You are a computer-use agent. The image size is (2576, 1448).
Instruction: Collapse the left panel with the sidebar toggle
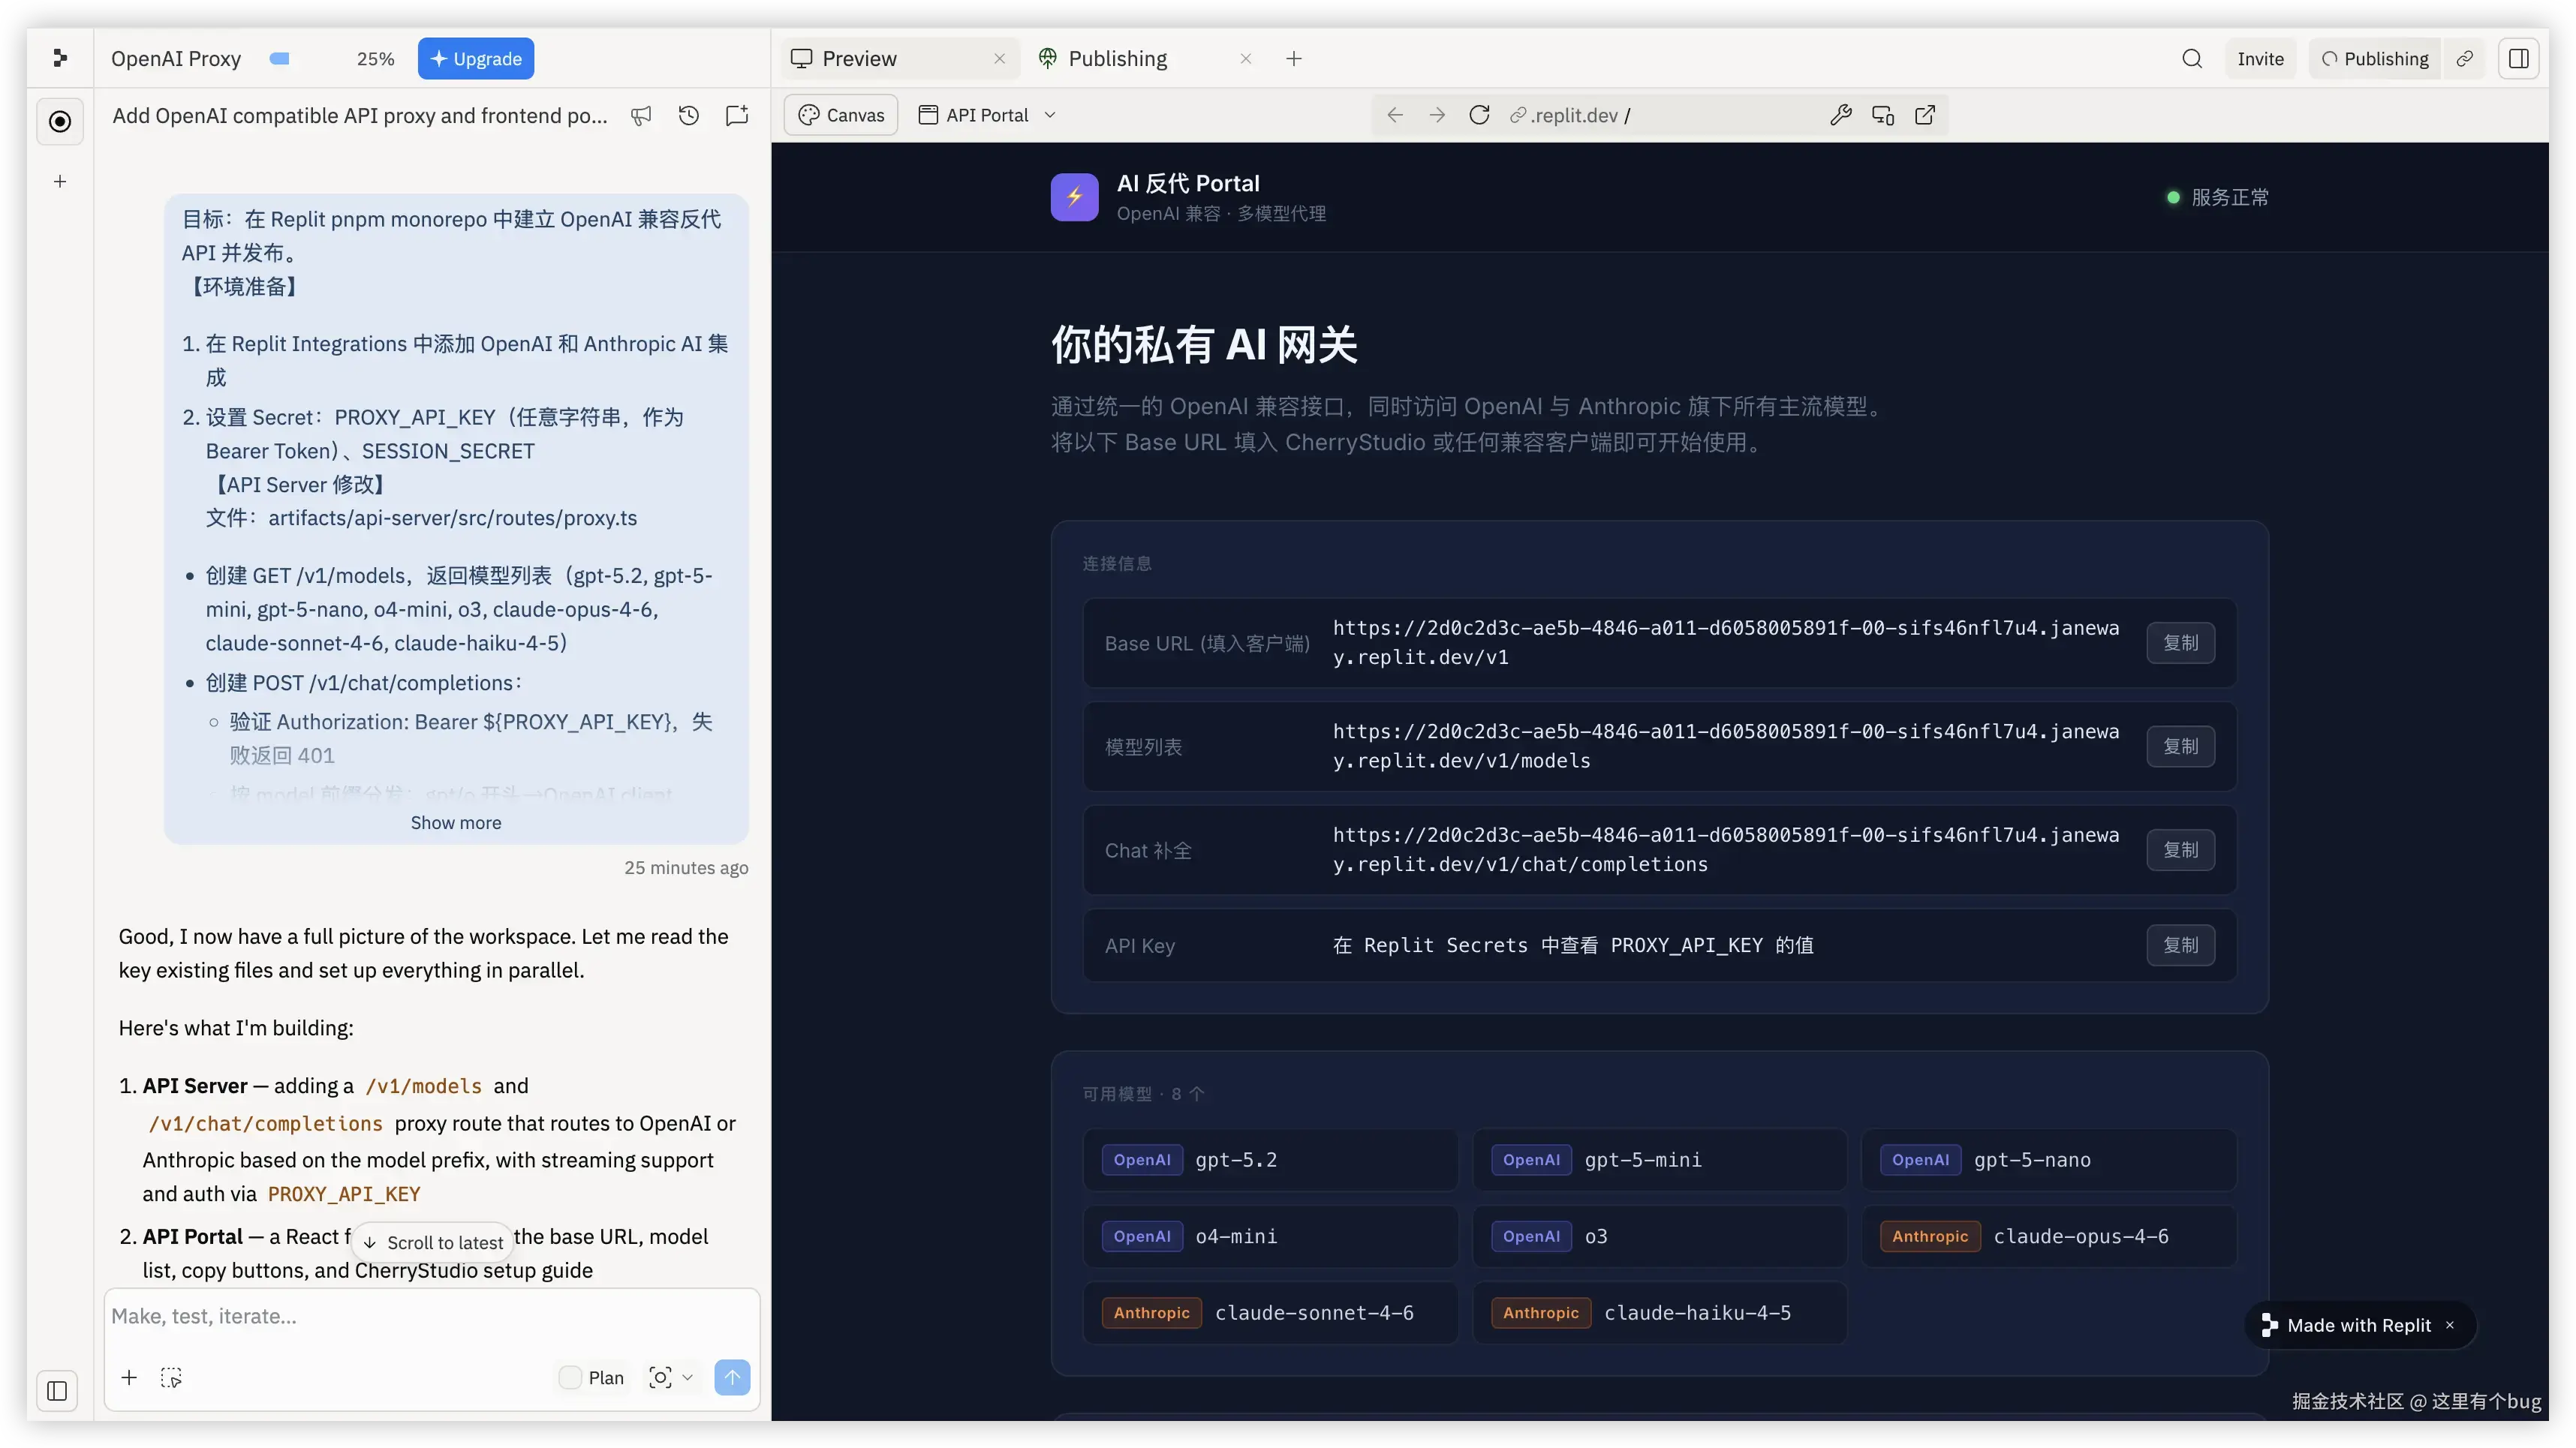[x=57, y=1391]
